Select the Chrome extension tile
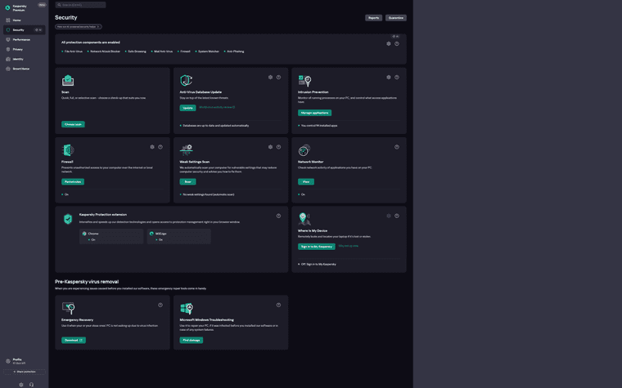Screen dimensions: 622x388 coord(111,236)
